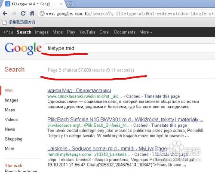Expand the More dropdown in Google bar

click(145, 32)
